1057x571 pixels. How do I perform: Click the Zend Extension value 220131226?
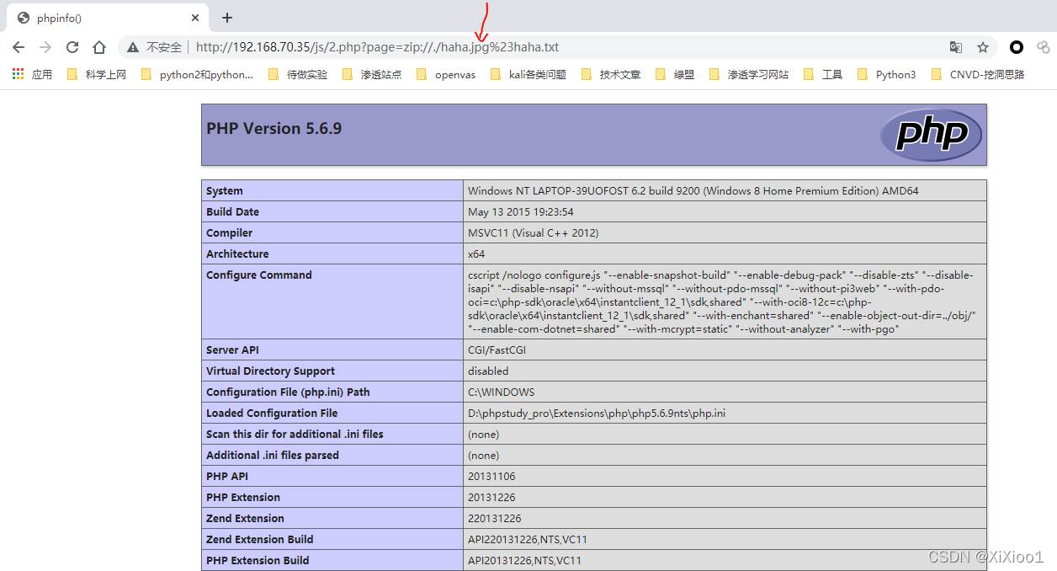pyautogui.click(x=495, y=519)
